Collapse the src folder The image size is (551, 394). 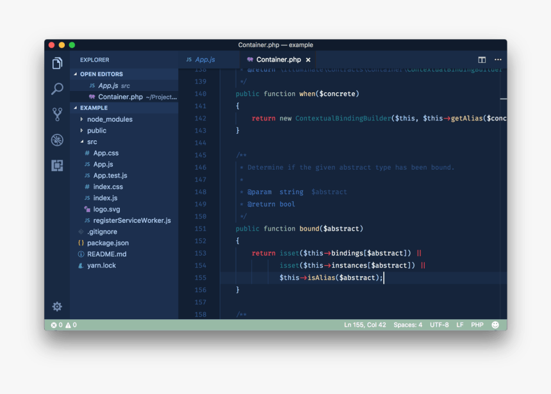(92, 142)
